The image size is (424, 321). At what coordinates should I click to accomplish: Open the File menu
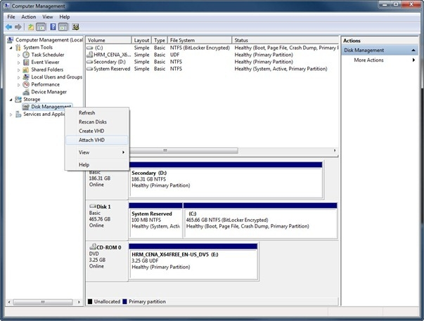[x=11, y=17]
